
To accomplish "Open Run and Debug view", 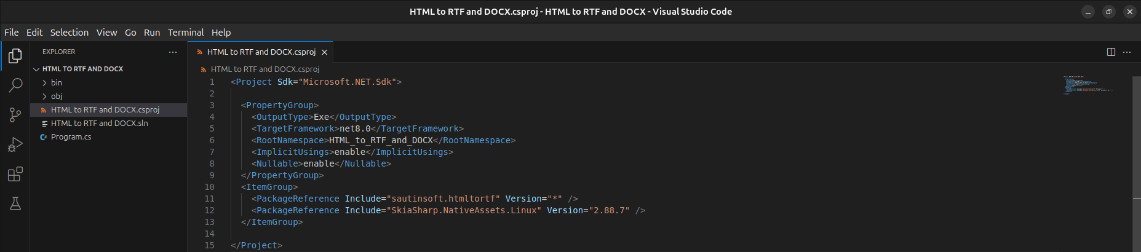I will [x=15, y=144].
